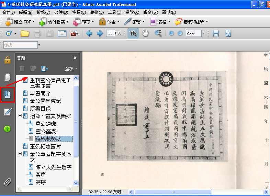
Task: Open the 檔案(F) menu
Action: click(8, 12)
